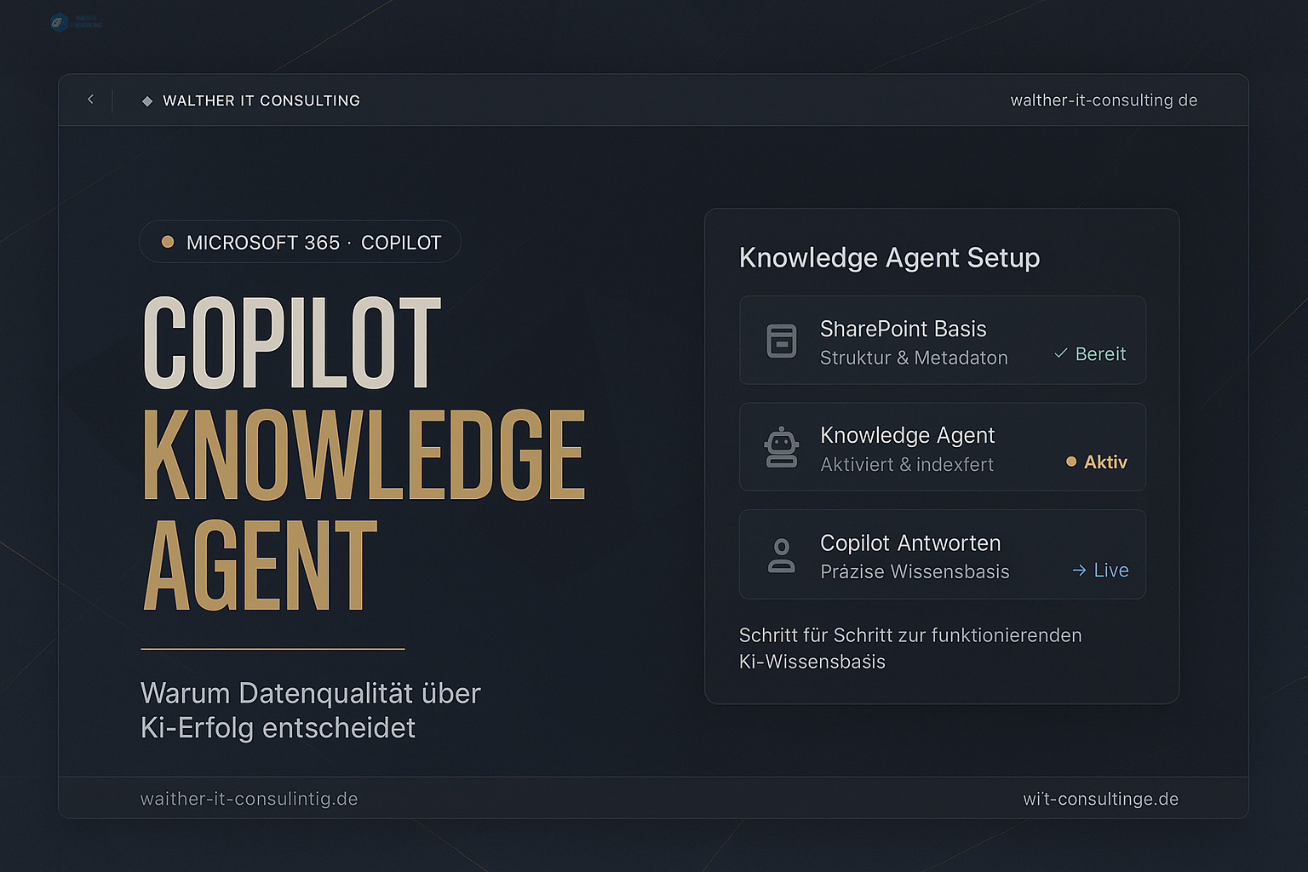Screen dimensions: 1308x872
Task: Click the checkmark next to Bereit
Action: click(x=1061, y=353)
